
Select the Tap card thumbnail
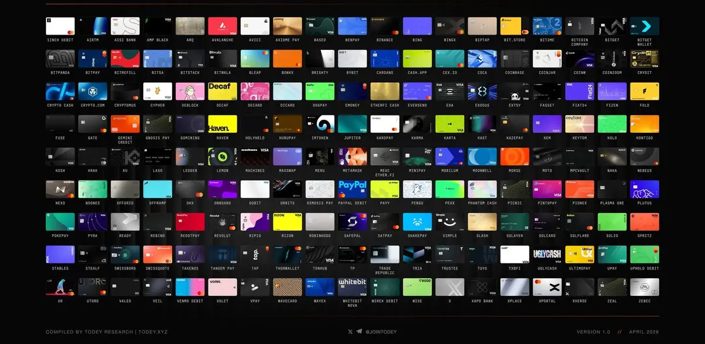(x=255, y=255)
